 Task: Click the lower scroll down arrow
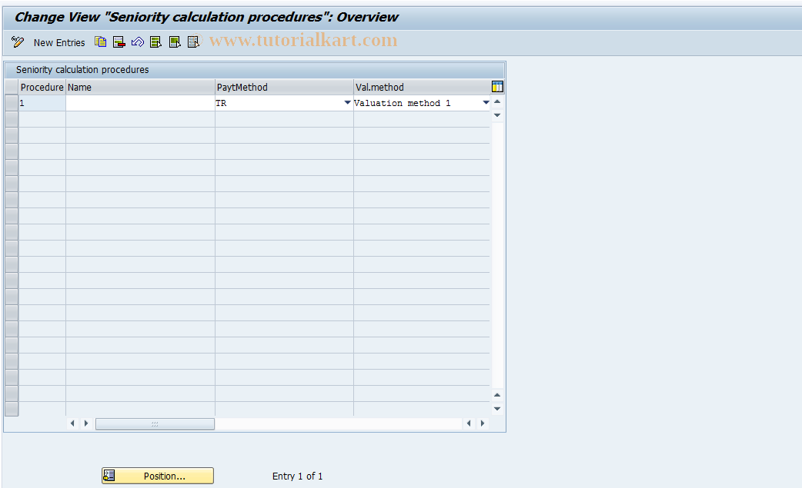tap(497, 409)
